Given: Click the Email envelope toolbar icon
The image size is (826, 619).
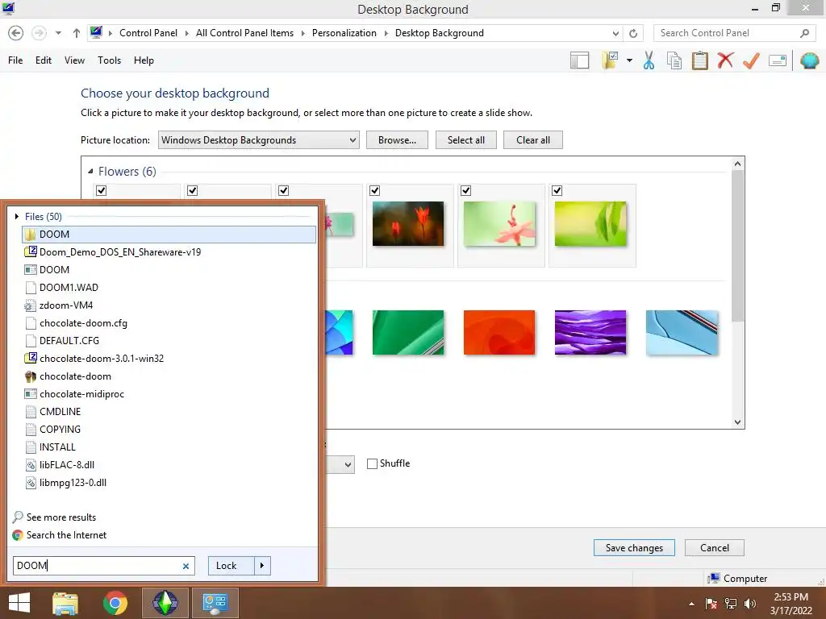Looking at the screenshot, I should point(778,60).
